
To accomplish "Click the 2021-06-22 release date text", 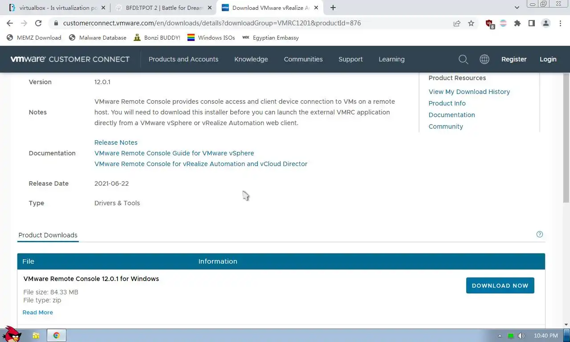I will click(x=111, y=183).
